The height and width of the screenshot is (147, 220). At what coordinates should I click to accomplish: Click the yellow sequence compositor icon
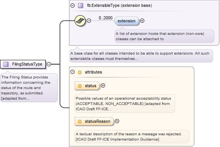pyautogui.click(x=80, y=21)
